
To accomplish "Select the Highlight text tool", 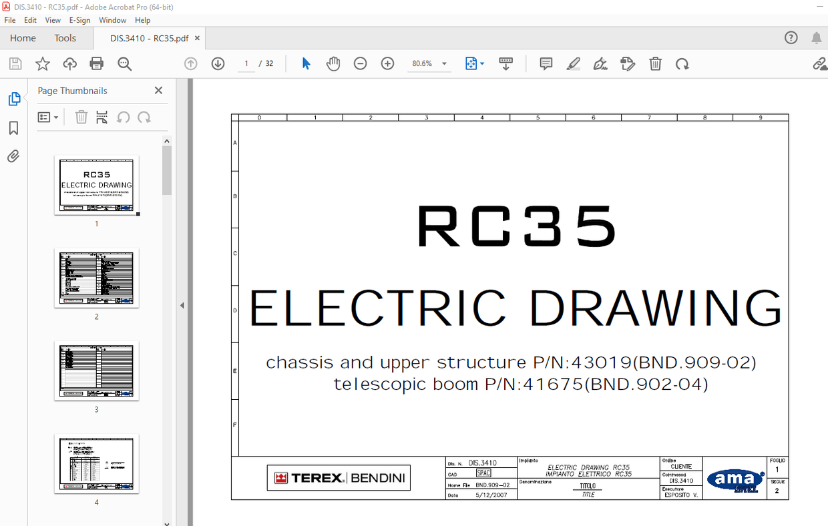I will (x=573, y=63).
